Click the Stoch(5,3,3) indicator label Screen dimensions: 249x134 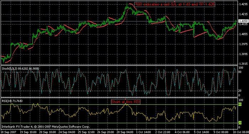(20, 68)
